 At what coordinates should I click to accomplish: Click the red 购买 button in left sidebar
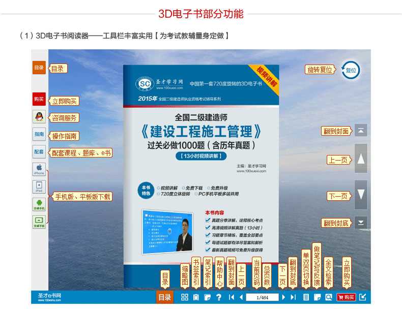pyautogui.click(x=39, y=99)
